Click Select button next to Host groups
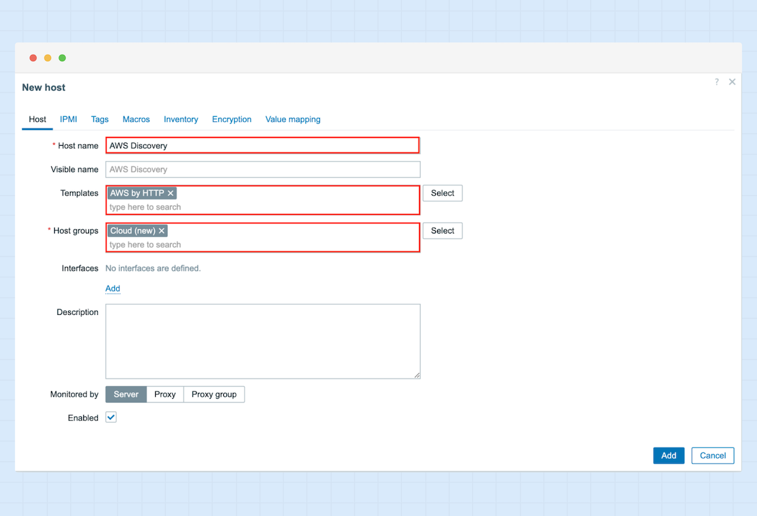The image size is (757, 516). [x=443, y=231]
